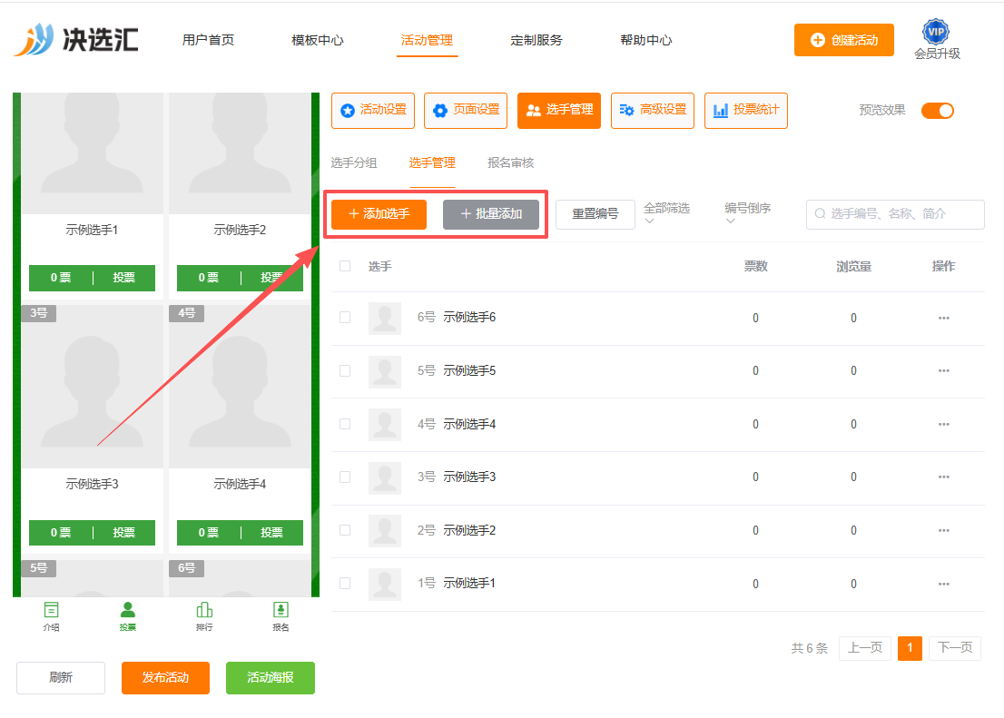The width and height of the screenshot is (1004, 718).
Task: Open more actions for 示例选手5
Action: pos(943,371)
